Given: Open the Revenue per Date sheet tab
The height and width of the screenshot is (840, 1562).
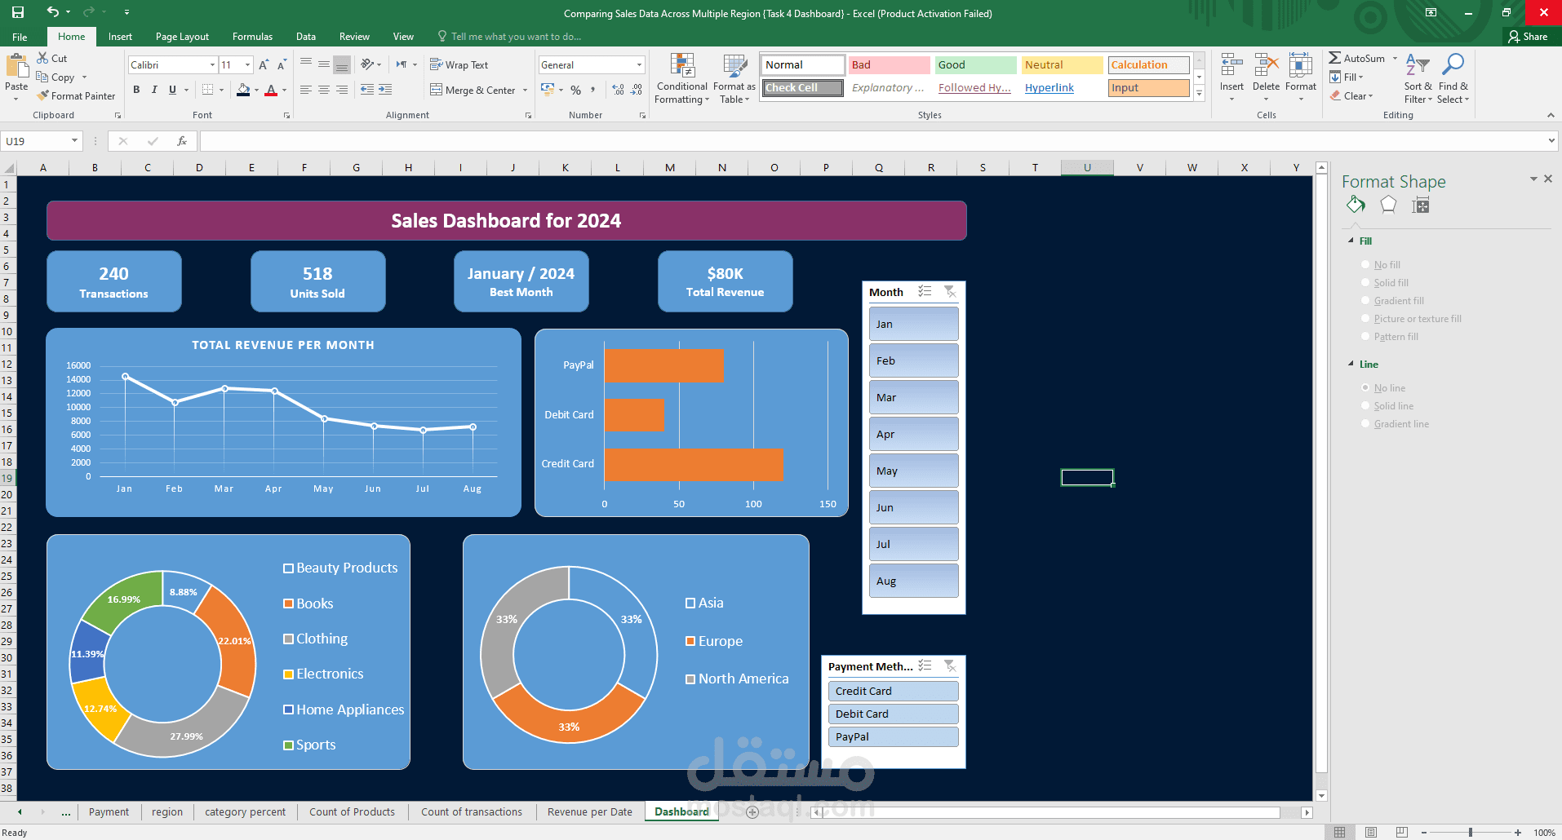Looking at the screenshot, I should coord(589,811).
